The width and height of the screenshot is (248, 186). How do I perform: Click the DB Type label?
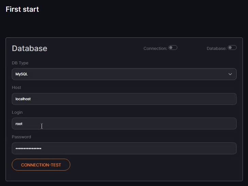click(20, 63)
